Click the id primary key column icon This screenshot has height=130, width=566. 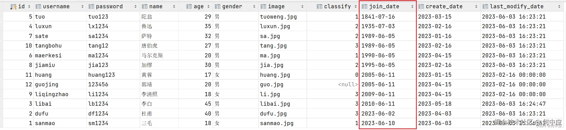coord(13,7)
